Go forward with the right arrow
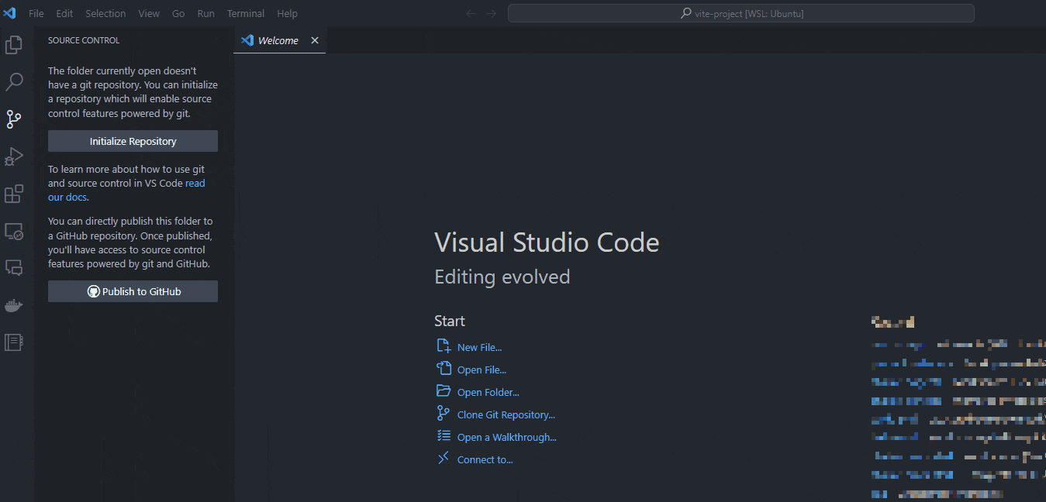This screenshot has width=1046, height=502. pyautogui.click(x=491, y=13)
